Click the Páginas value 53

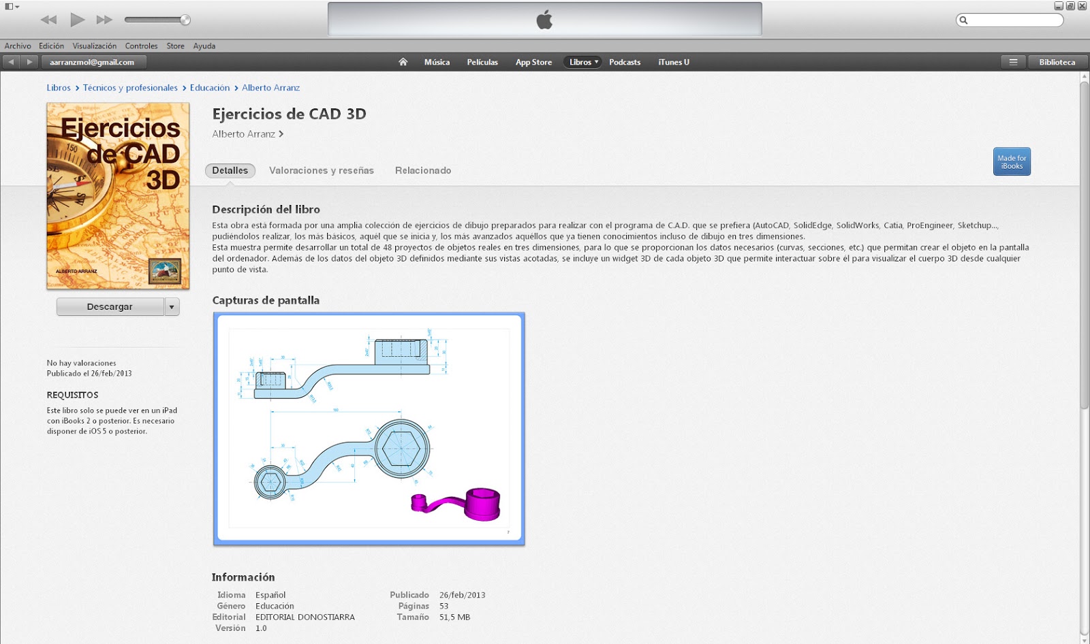click(443, 607)
